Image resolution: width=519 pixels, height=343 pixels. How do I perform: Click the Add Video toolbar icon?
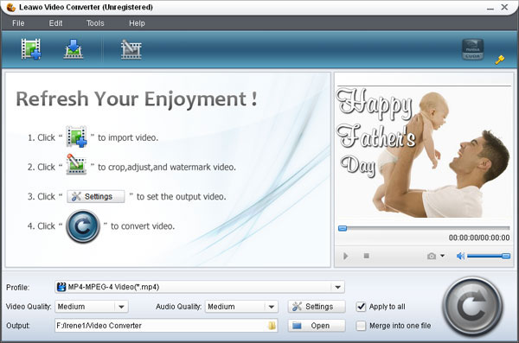pyautogui.click(x=31, y=49)
